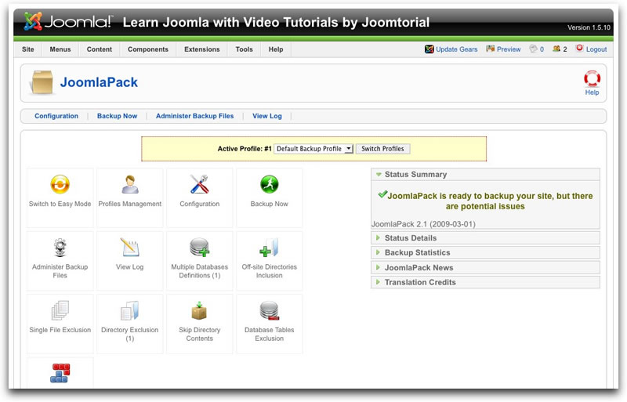Click the green checkmark status icon
Viewport: 627px width, 402px height.
click(x=382, y=194)
